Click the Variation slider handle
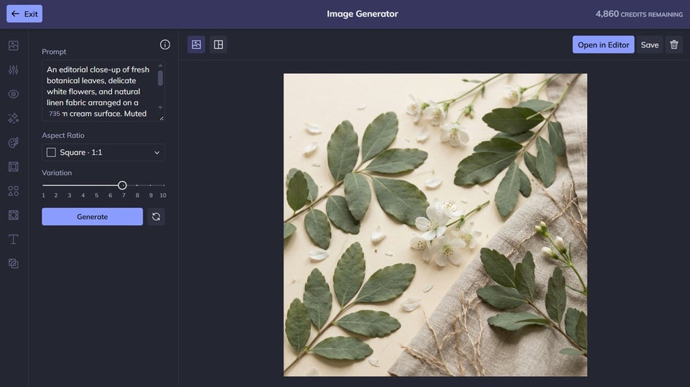 (122, 185)
